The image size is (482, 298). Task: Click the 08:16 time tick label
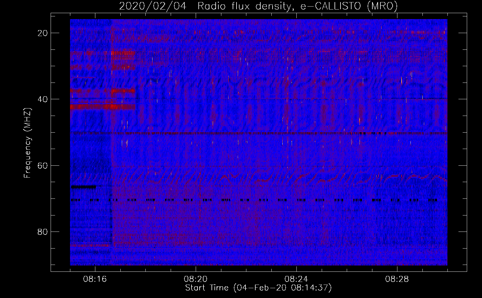(x=95, y=279)
